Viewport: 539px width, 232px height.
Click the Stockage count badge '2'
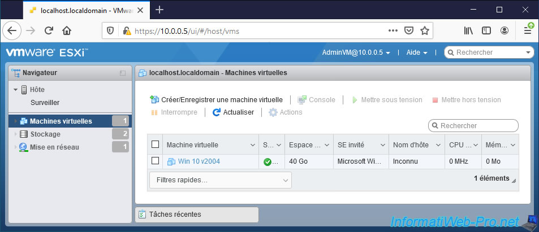click(x=120, y=134)
